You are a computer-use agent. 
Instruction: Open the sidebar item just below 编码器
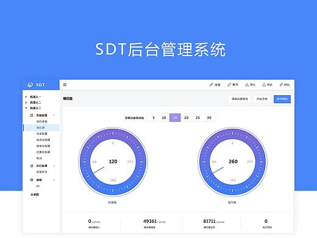pos(42,134)
